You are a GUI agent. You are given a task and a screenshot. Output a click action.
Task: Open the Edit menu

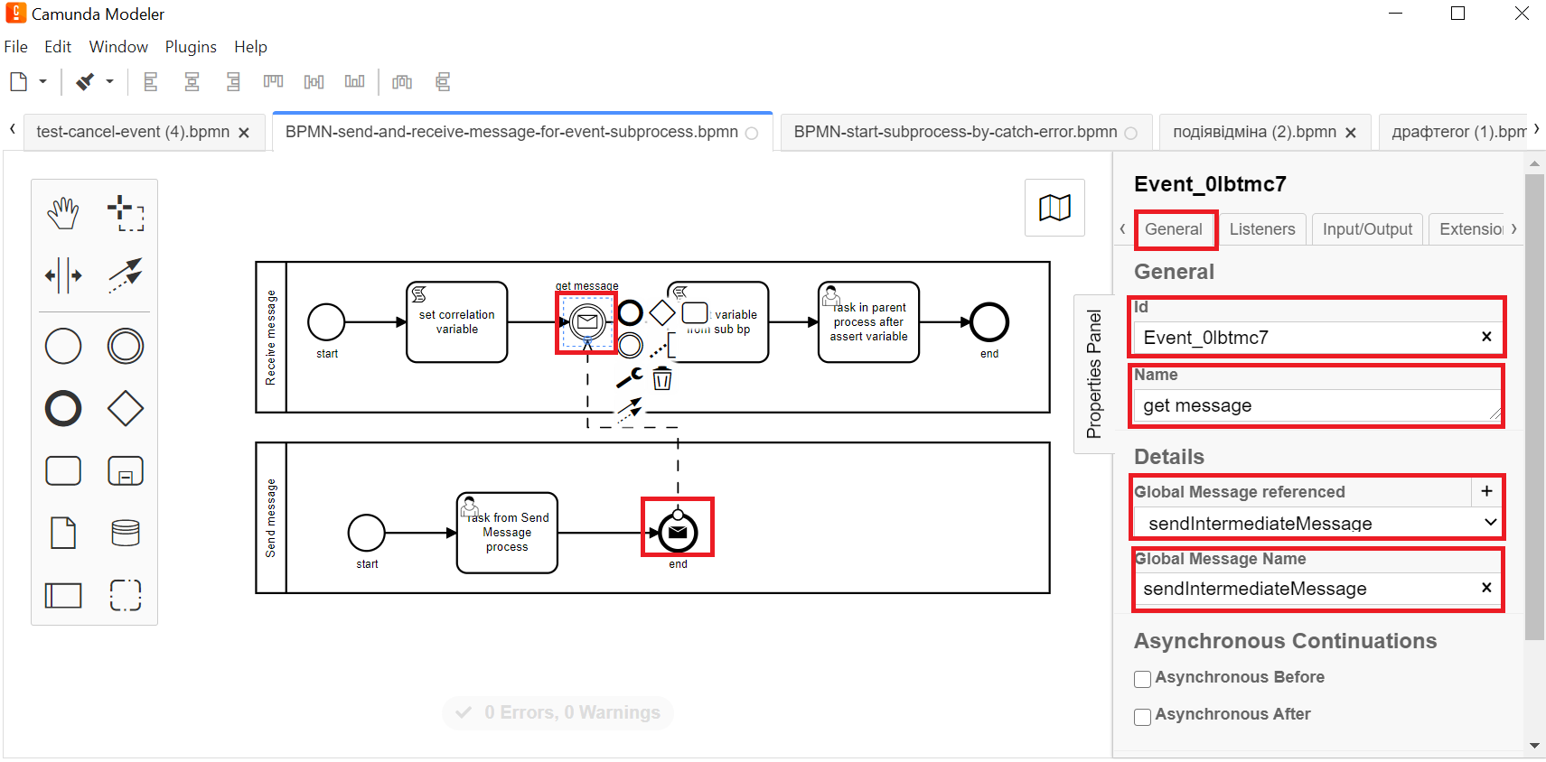tap(58, 47)
